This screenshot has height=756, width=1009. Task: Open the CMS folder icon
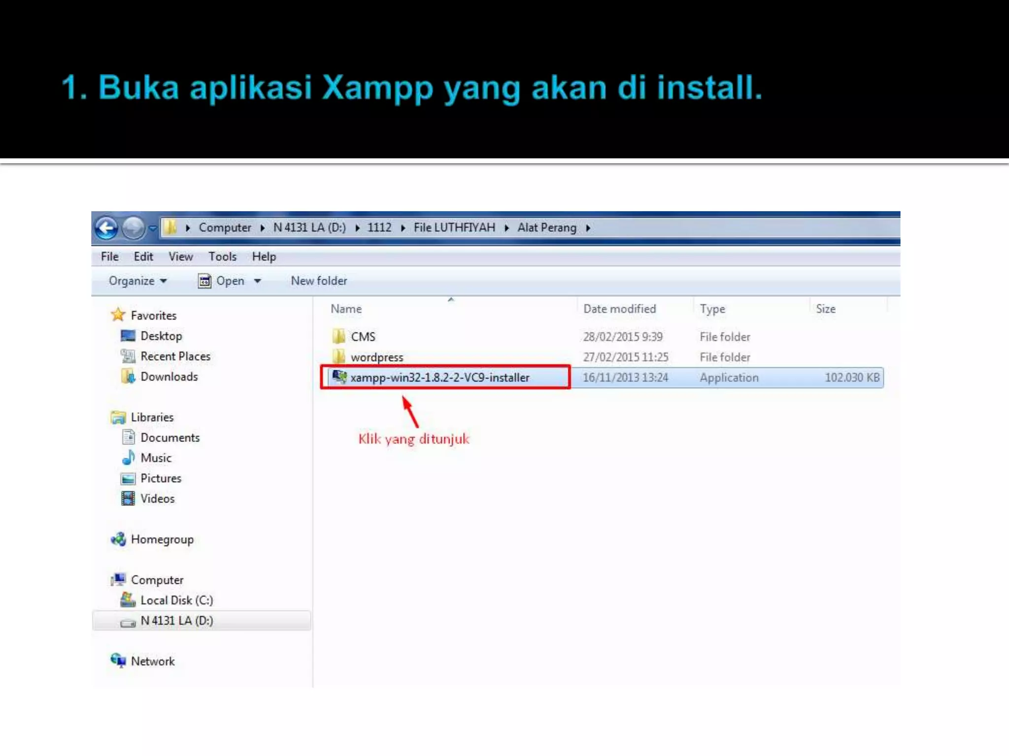(x=339, y=337)
